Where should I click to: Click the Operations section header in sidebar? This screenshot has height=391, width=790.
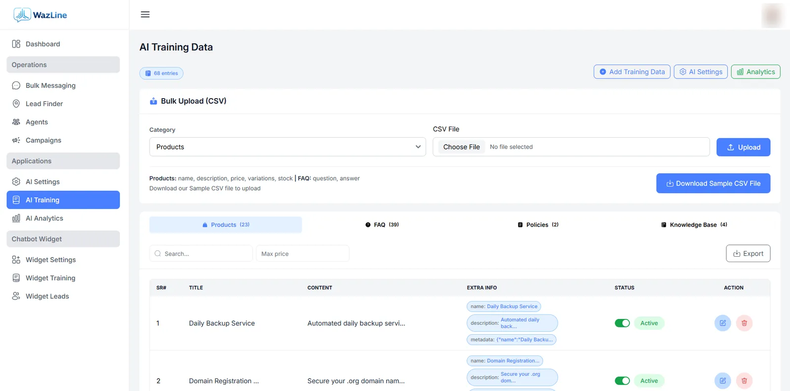[63, 65]
